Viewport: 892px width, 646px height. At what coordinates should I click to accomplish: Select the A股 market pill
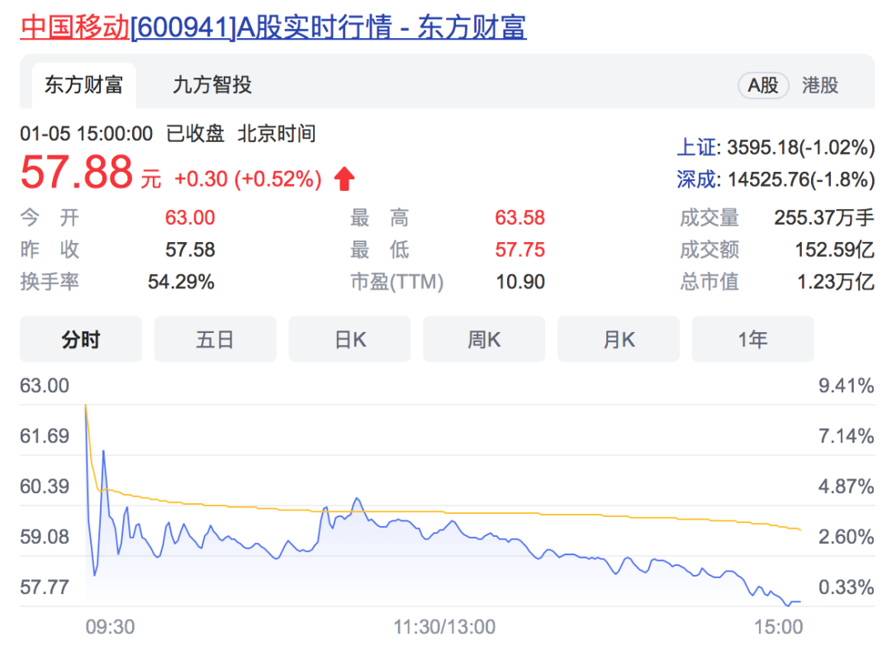pos(763,85)
